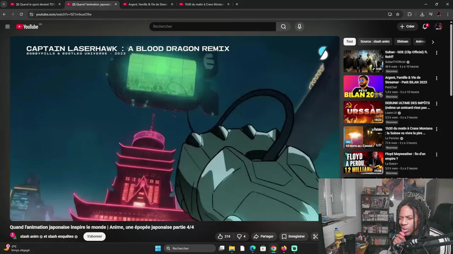Start voice search with microphone icon
Viewport: 453px width, 254px height.
[299, 26]
